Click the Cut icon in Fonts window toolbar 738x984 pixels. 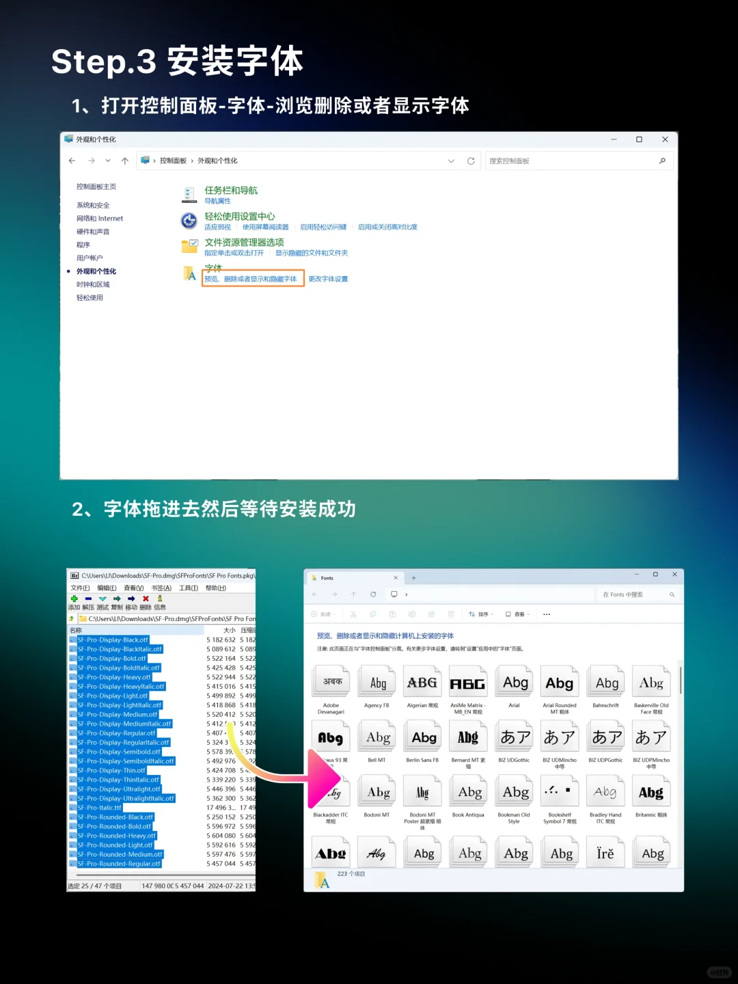point(353,614)
